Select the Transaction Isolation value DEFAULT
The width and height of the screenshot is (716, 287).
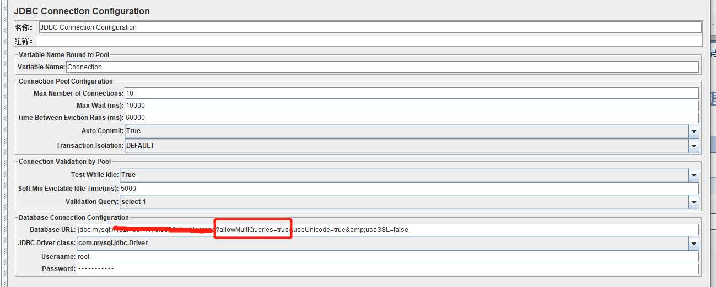[x=141, y=146]
